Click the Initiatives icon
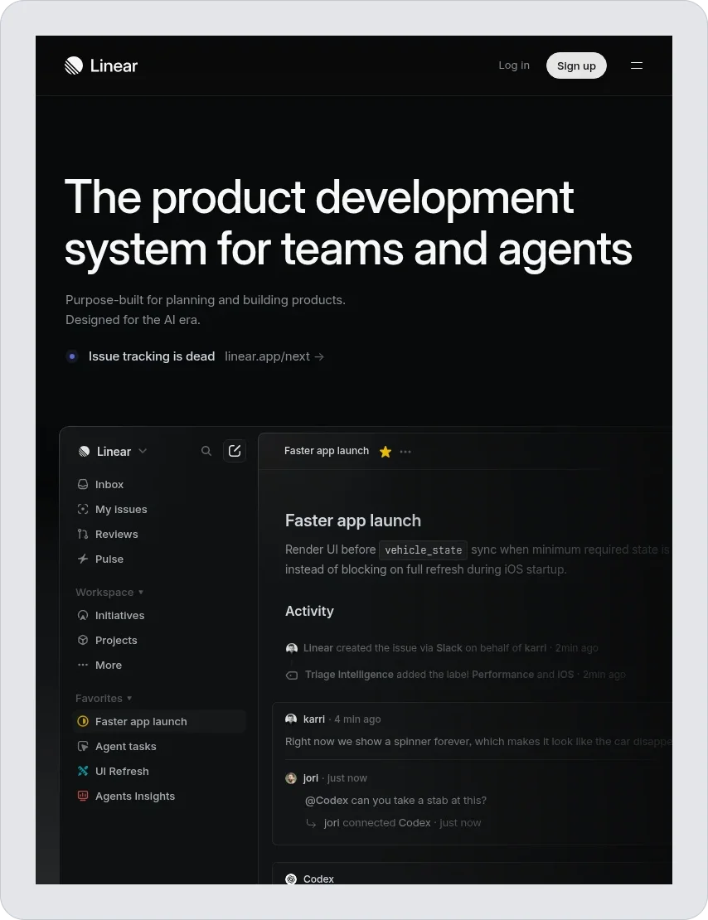Viewport: 708px width, 920px height. coord(83,615)
